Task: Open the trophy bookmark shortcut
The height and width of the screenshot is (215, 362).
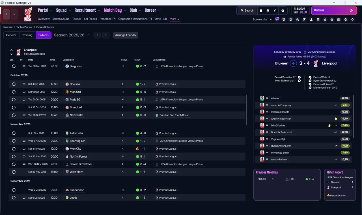Action: [x=304, y=19]
